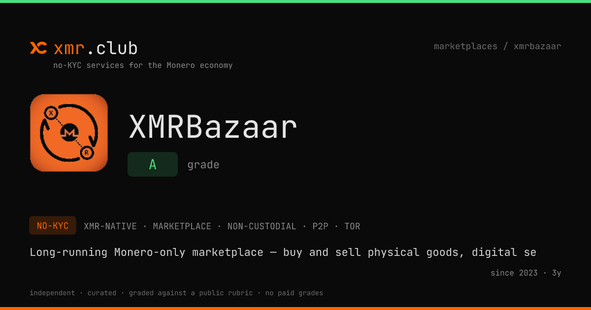Click the XMR-NATIVE tag
Viewport: 591px width, 310px height.
pos(110,226)
